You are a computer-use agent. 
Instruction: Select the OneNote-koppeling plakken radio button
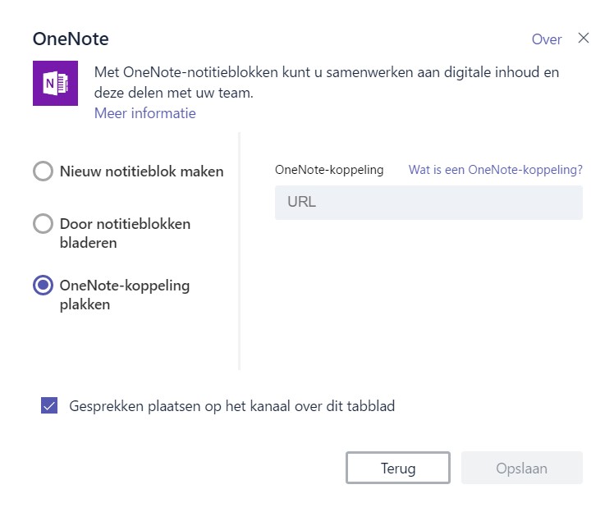[x=43, y=285]
